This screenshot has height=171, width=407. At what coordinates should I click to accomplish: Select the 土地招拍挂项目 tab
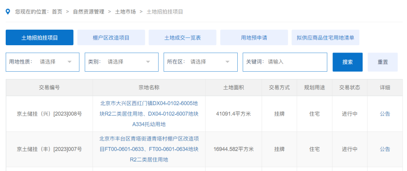tap(39, 37)
